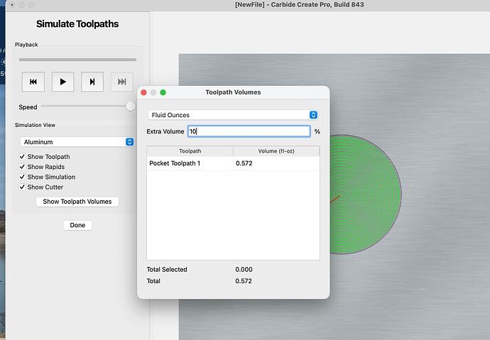Uncheck Show Rapids
Screen dimensions: 490x340
(22, 167)
